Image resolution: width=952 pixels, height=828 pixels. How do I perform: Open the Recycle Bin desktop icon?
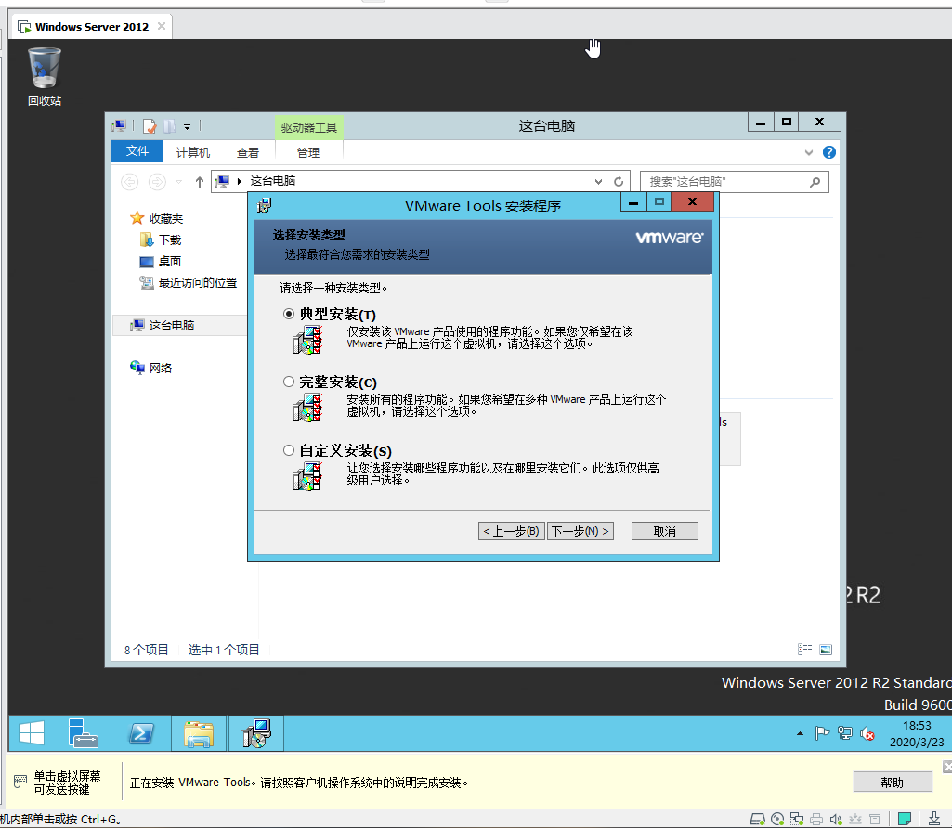[x=44, y=76]
